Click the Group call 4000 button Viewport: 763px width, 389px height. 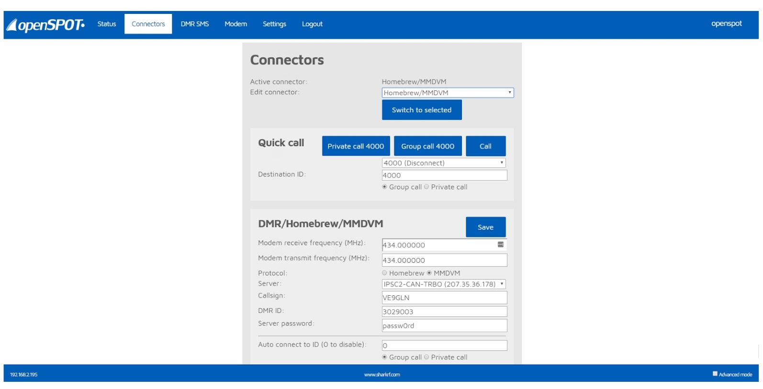click(428, 146)
